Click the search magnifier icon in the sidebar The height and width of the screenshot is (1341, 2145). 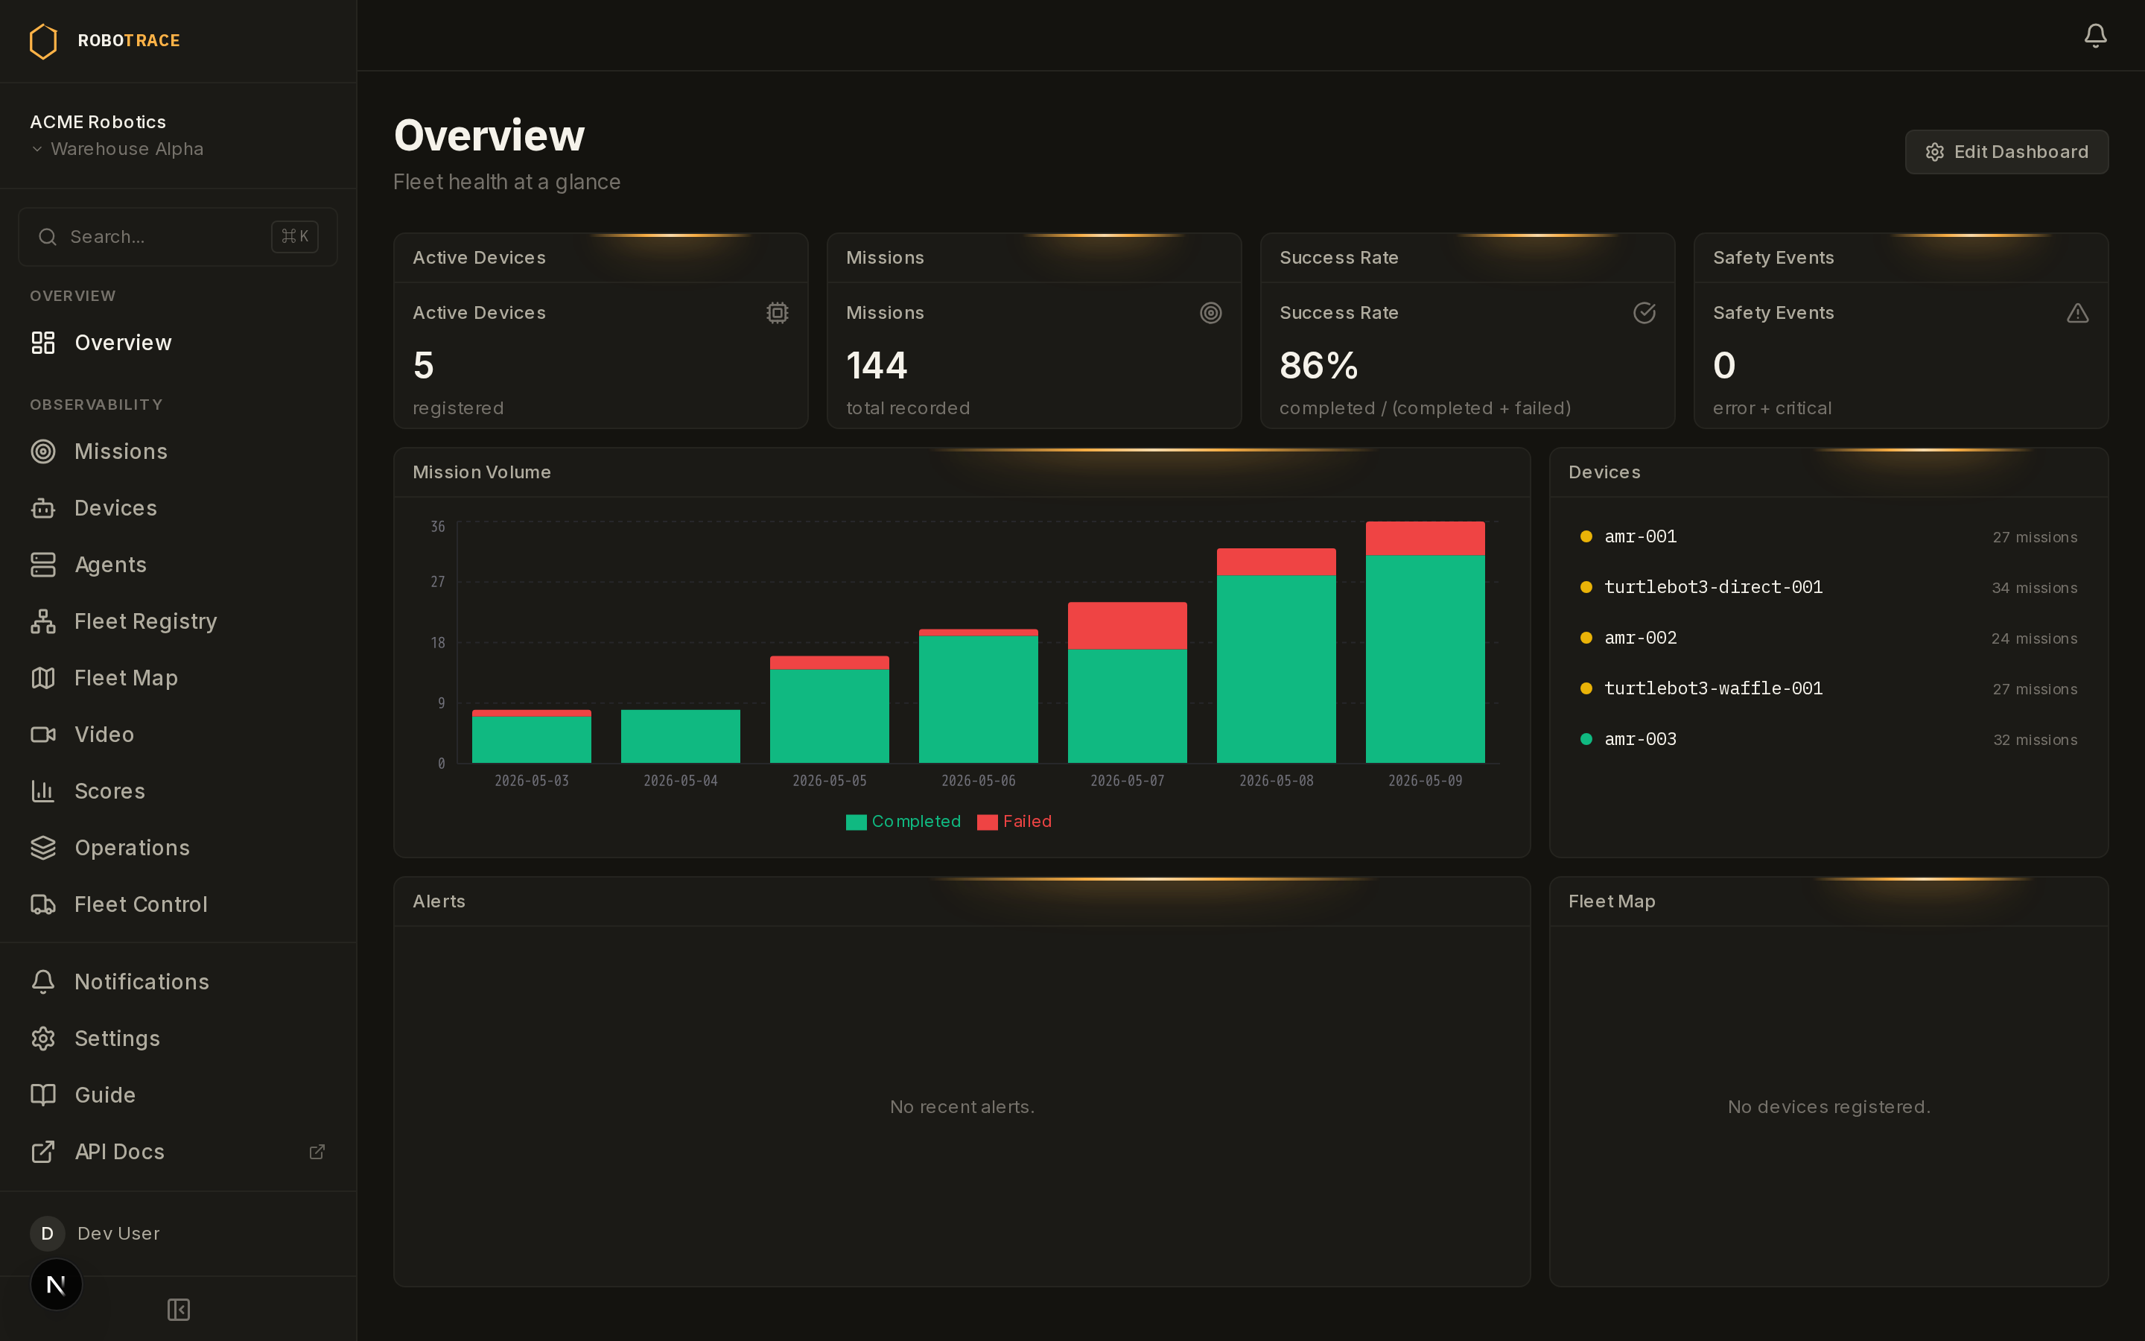pos(48,237)
